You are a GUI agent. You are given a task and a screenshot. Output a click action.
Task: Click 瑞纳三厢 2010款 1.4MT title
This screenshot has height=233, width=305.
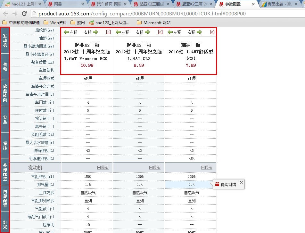(x=191, y=52)
